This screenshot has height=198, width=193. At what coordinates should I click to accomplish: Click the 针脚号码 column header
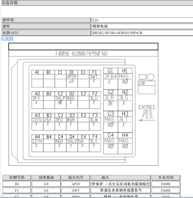pyautogui.click(x=17, y=178)
